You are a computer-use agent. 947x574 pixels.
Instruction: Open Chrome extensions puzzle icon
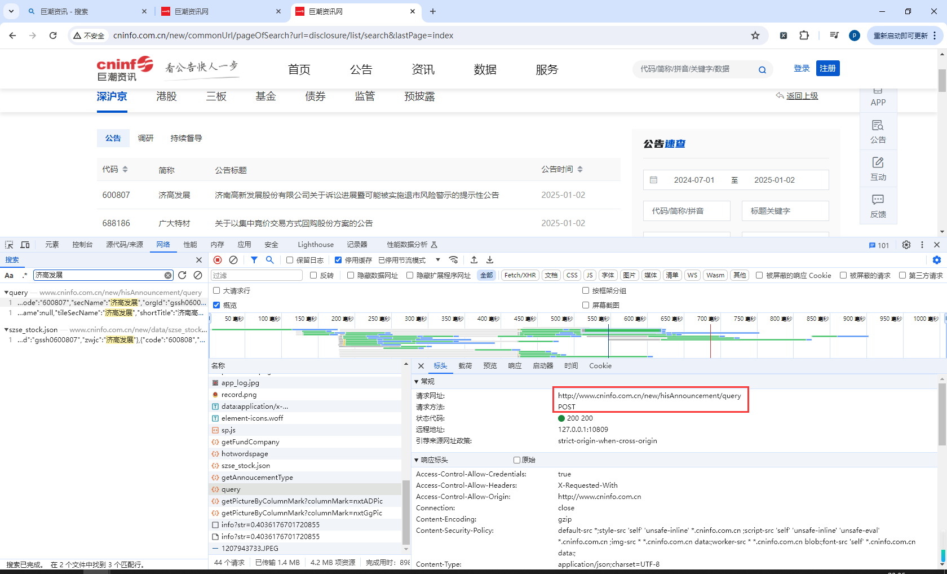point(804,36)
